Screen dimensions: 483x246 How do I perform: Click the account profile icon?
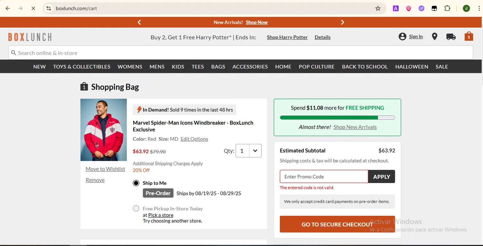click(402, 37)
